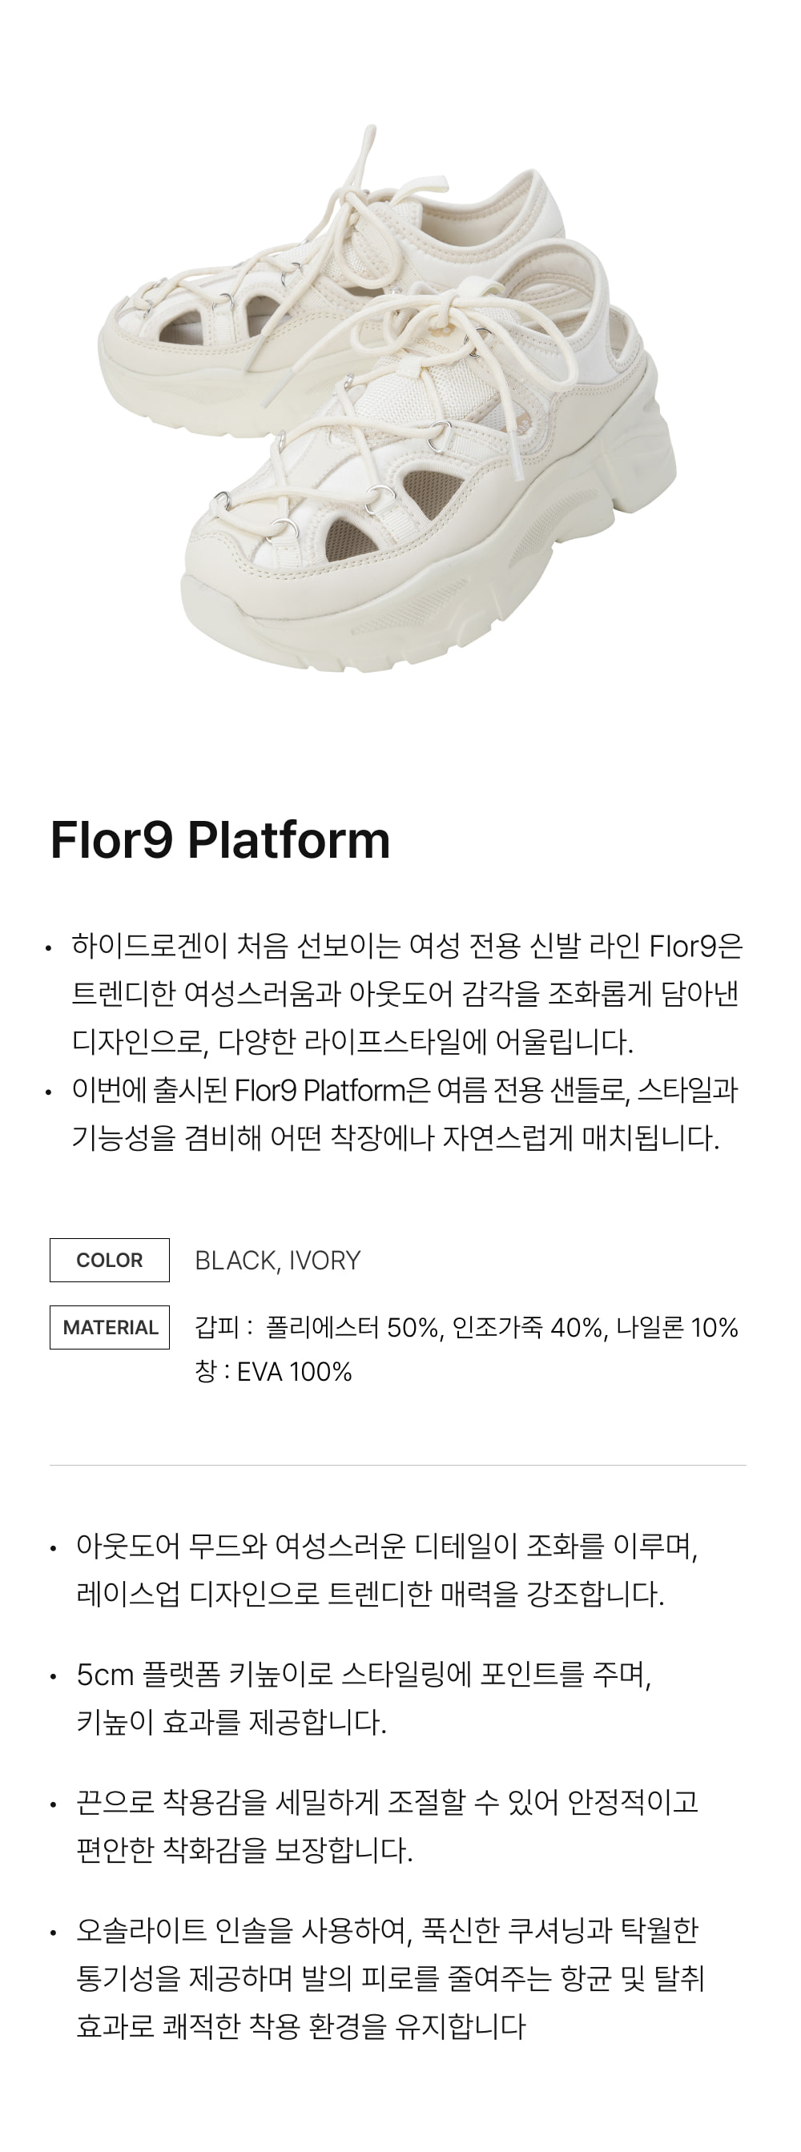Click the 오솔라이트 인솔 bullet text

pyautogui.click(x=389, y=1978)
